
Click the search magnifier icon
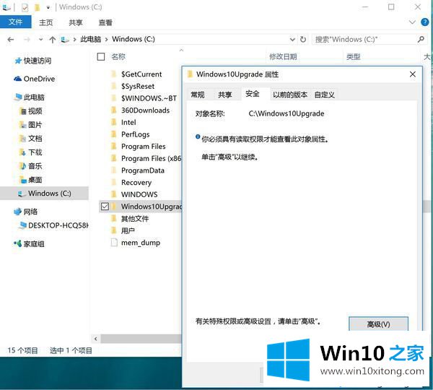(421, 39)
